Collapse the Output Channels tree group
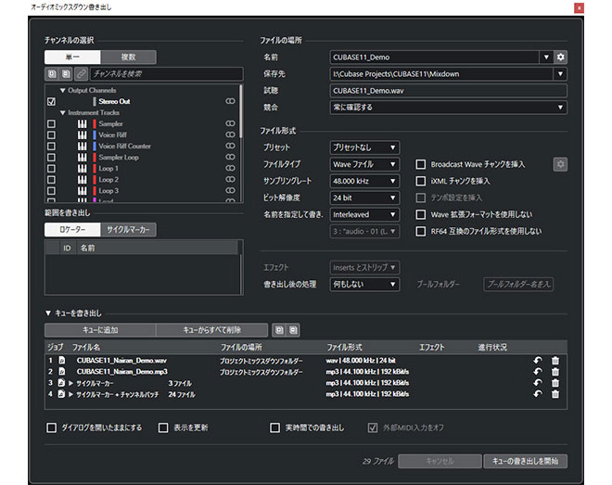Screen dimensions: 612x485 tap(62, 91)
